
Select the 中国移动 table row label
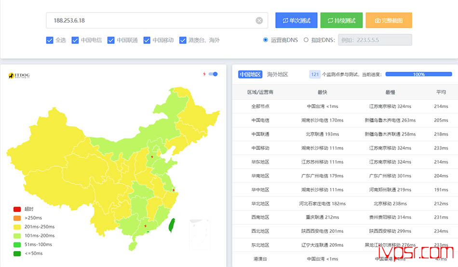(260, 148)
